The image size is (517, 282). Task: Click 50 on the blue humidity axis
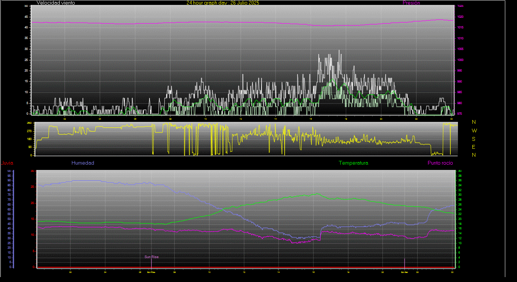(x=9, y=219)
